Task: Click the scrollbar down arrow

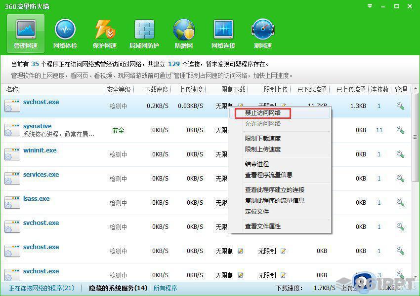Action: tap(415, 276)
